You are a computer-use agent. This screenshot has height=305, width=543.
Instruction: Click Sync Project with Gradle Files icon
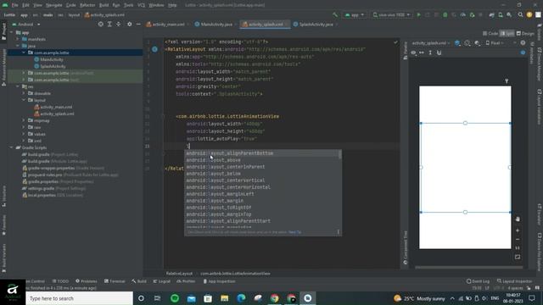click(492, 15)
